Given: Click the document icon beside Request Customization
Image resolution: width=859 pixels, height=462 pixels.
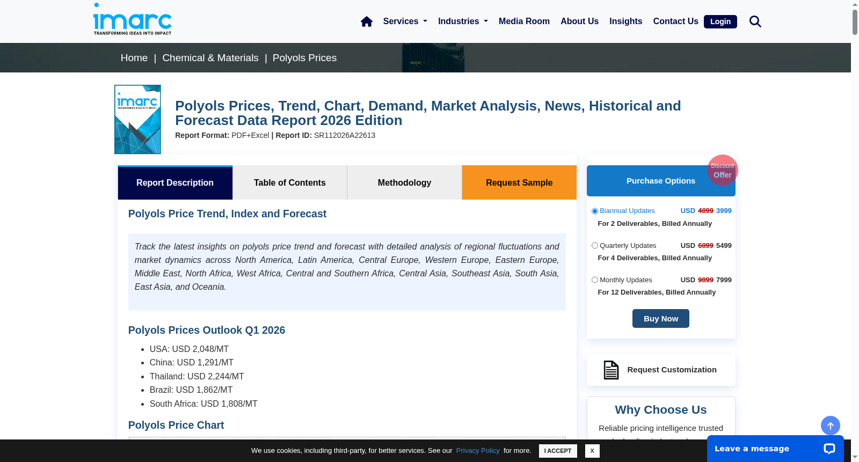Looking at the screenshot, I should pos(612,370).
